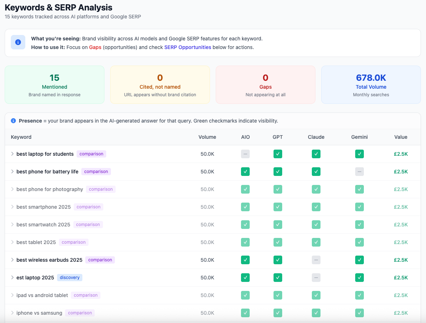Select the 678.0K Total Volume card
Viewport: 426px width, 323px height.
[x=371, y=84]
